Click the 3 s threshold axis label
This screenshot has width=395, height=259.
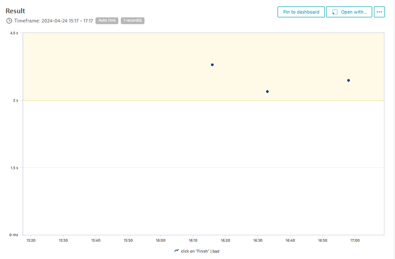click(15, 101)
